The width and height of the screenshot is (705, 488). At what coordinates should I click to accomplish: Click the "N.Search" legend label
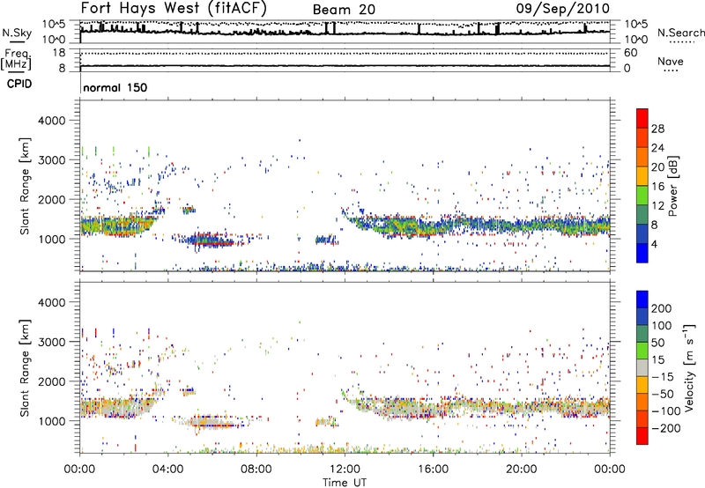(x=680, y=33)
